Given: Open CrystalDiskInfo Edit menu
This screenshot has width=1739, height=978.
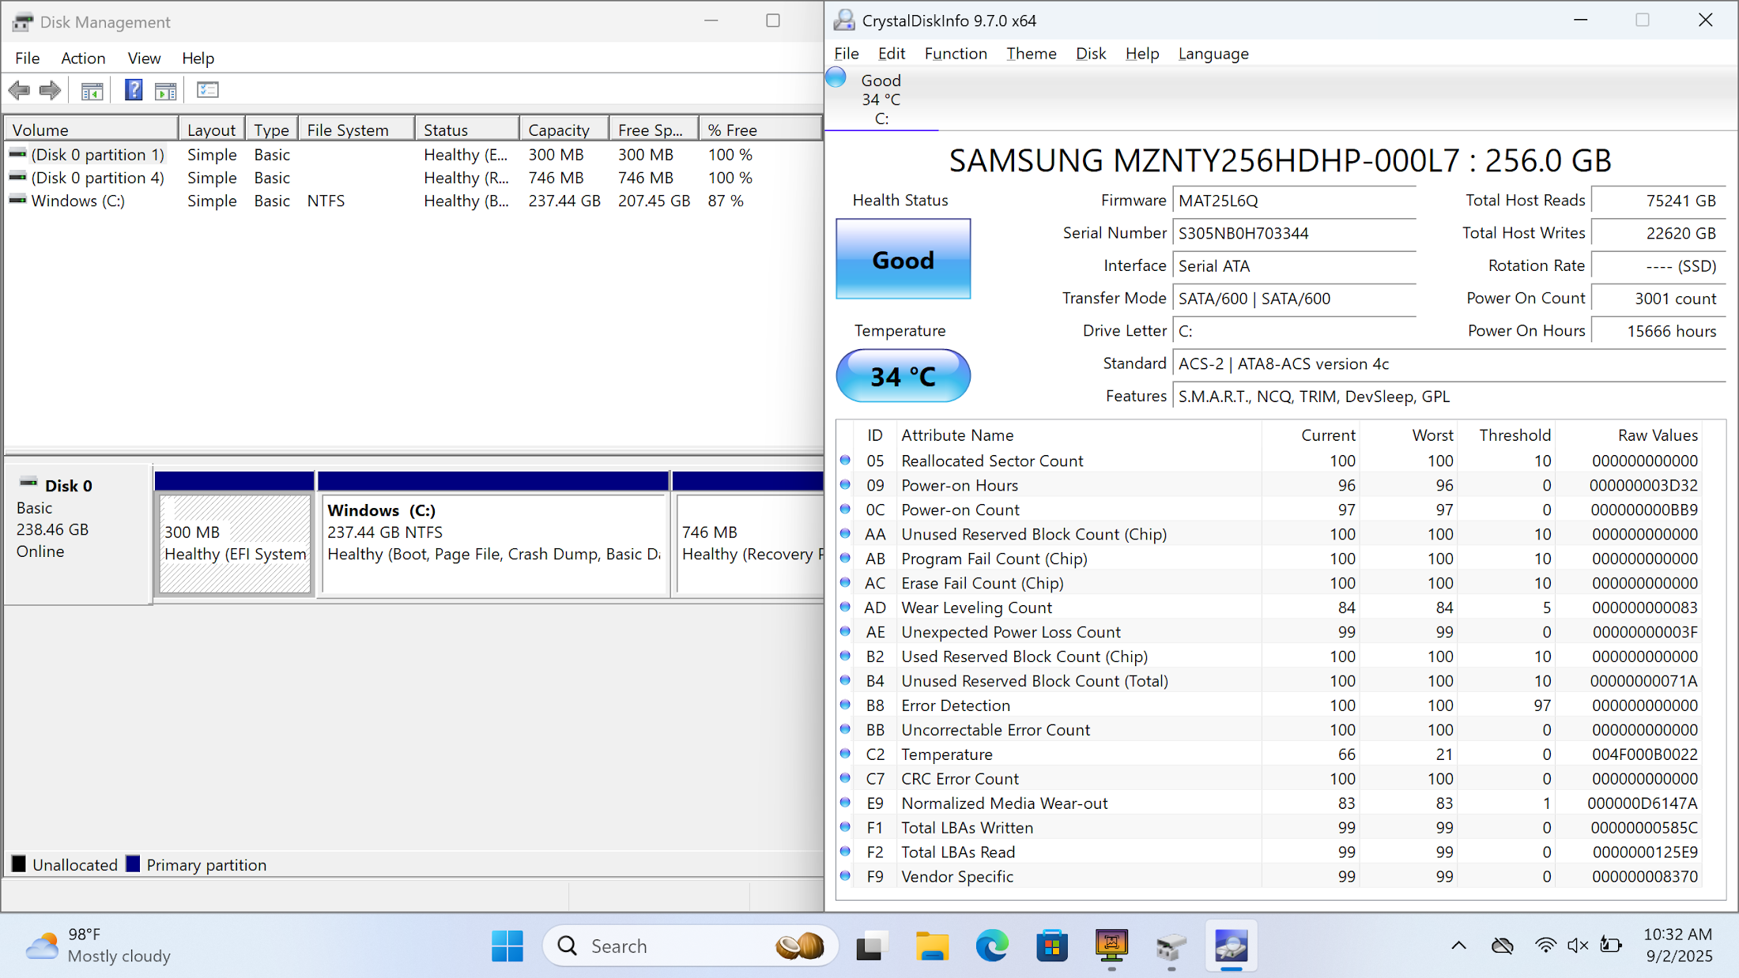Looking at the screenshot, I should click(x=891, y=54).
